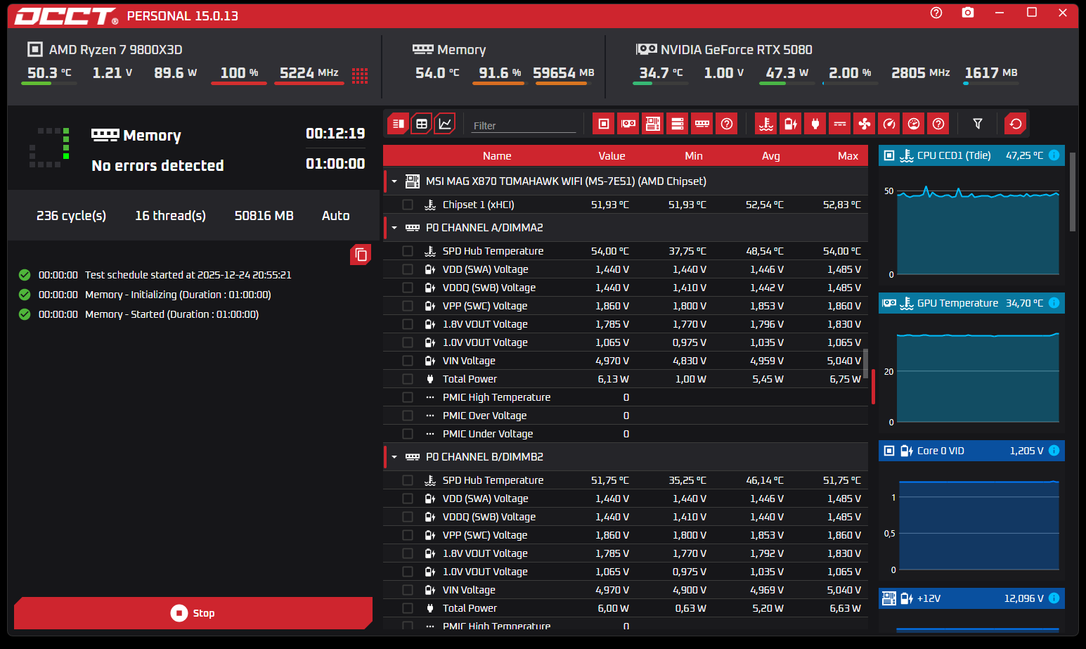1086x649 pixels.
Task: Show info for GPU Temperature graph
Action: coord(1054,303)
